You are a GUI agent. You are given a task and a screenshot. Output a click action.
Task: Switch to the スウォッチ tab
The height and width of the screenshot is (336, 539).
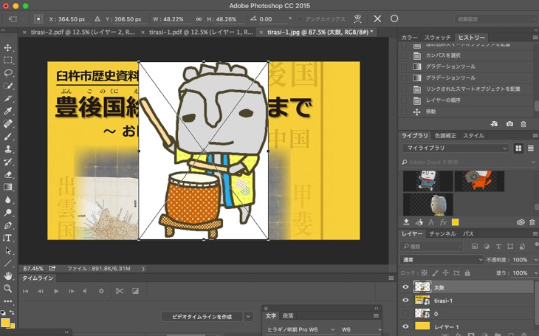[x=437, y=37]
